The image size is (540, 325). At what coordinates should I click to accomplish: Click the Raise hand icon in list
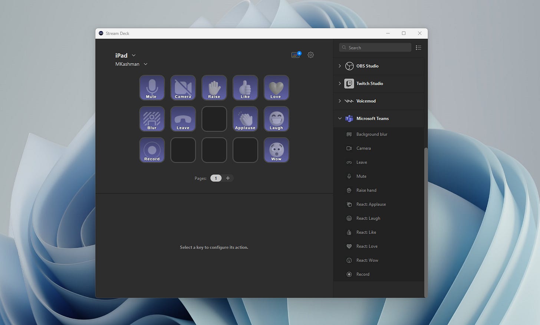click(x=349, y=191)
